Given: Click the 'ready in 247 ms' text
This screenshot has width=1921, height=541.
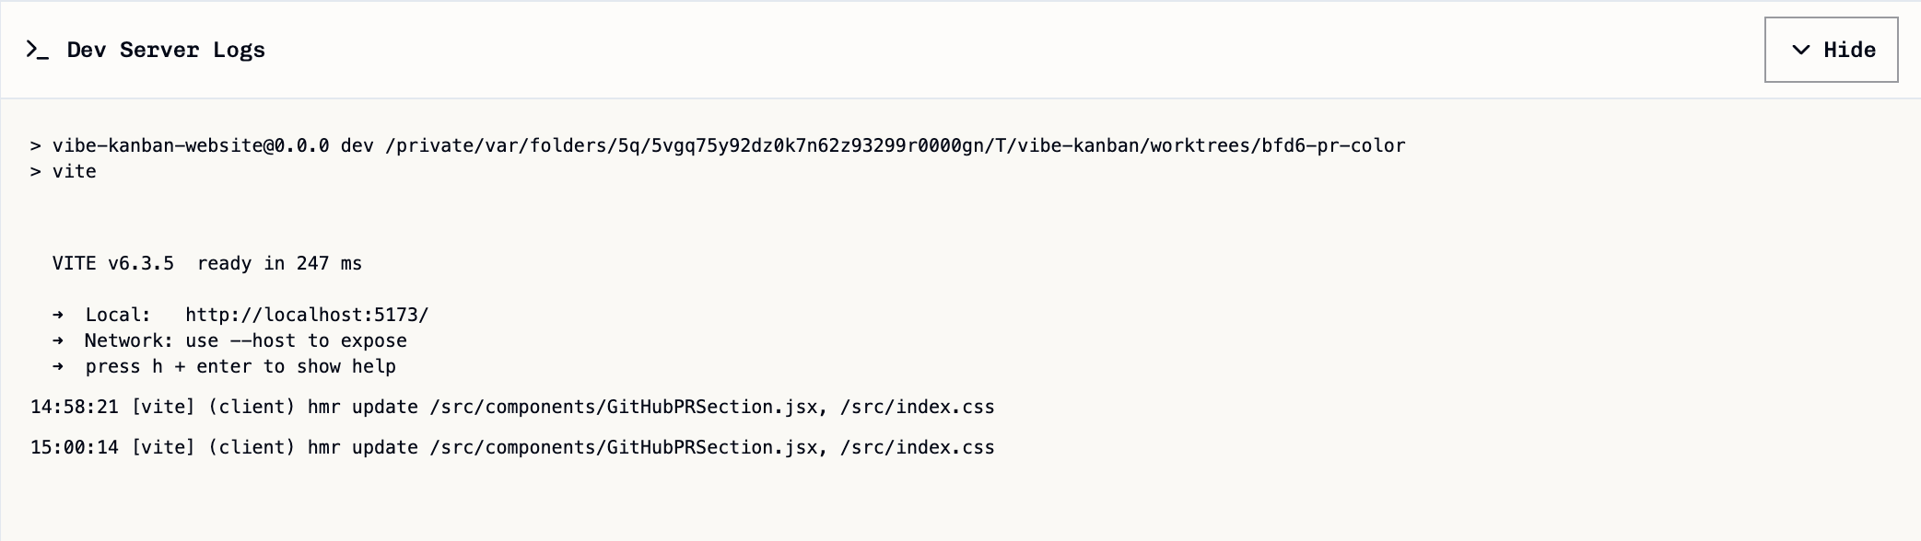Looking at the screenshot, I should point(279,263).
